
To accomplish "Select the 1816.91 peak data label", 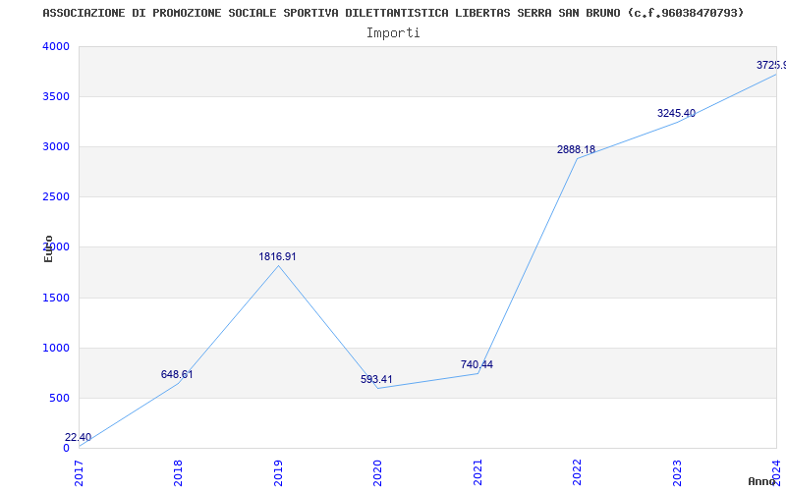I will click(277, 256).
